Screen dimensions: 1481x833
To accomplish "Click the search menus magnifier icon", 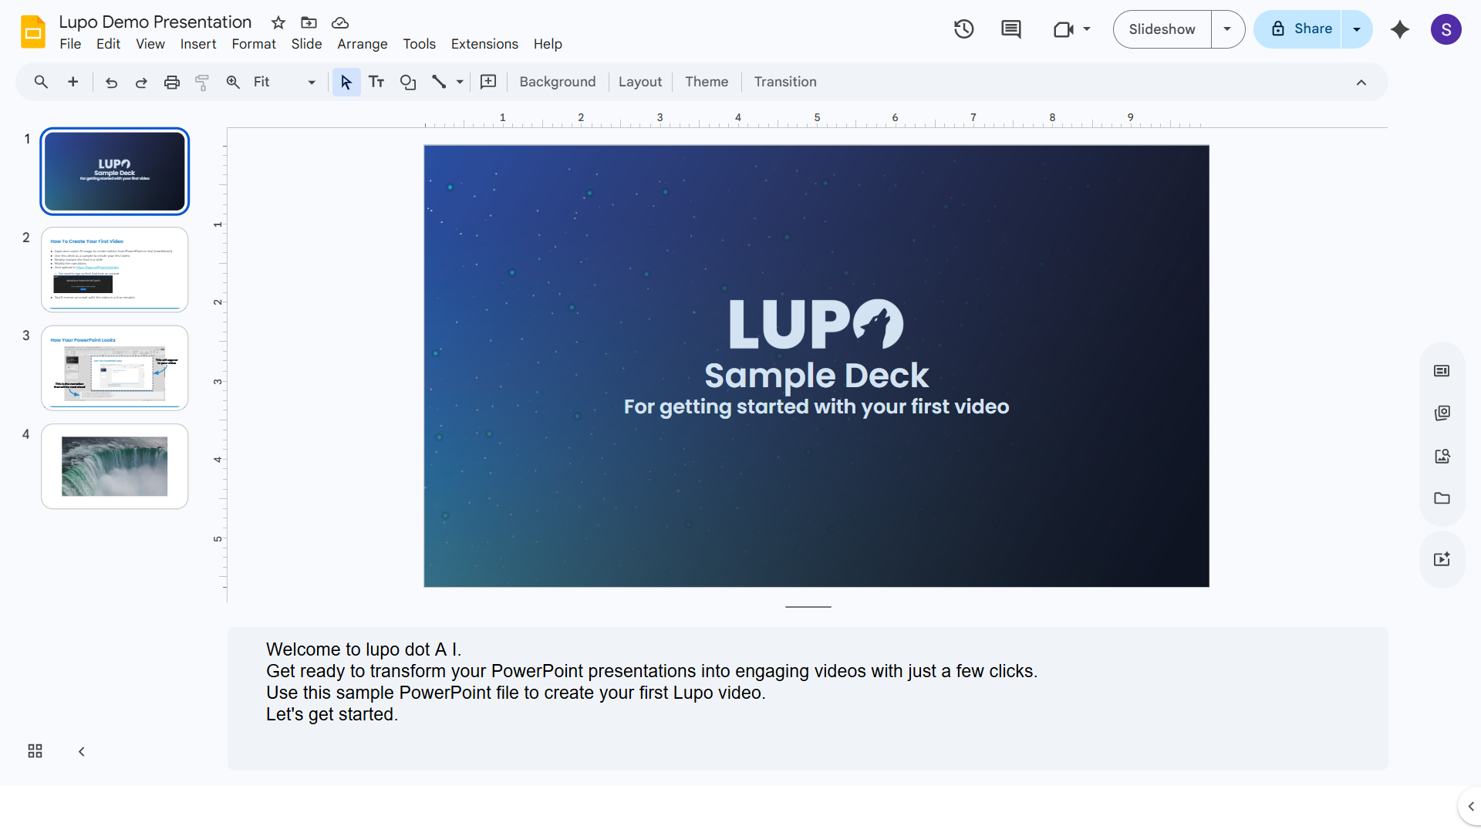I will tap(41, 82).
